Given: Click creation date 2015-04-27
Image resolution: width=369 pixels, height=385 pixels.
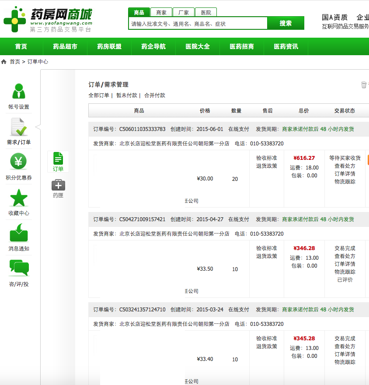Looking at the screenshot, I should (210, 219).
